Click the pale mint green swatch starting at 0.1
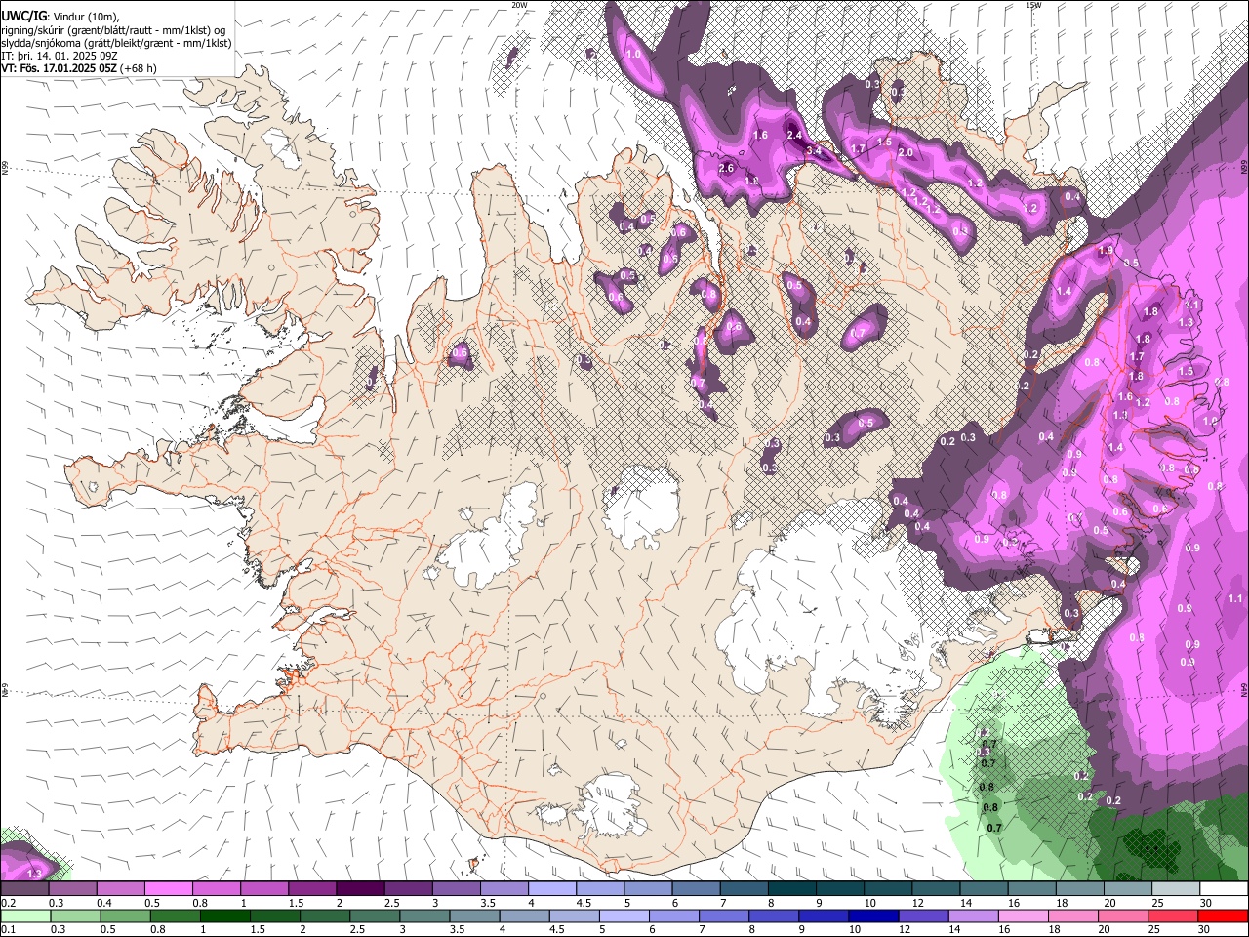Image resolution: width=1249 pixels, height=937 pixels. point(24,916)
